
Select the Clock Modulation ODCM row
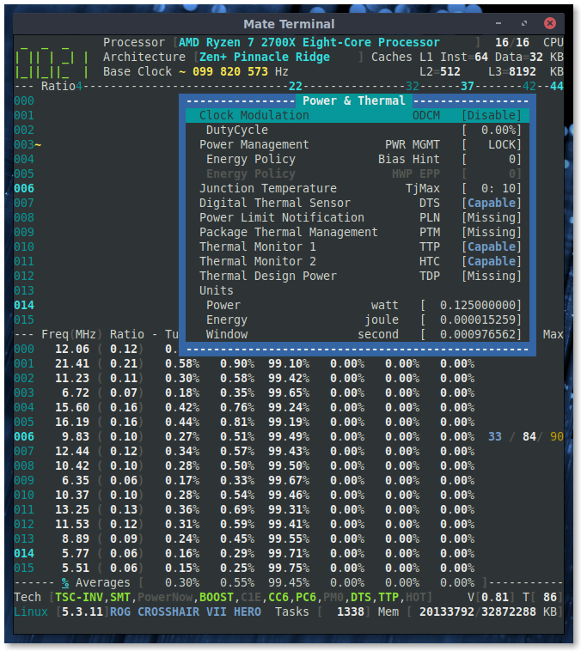358,115
